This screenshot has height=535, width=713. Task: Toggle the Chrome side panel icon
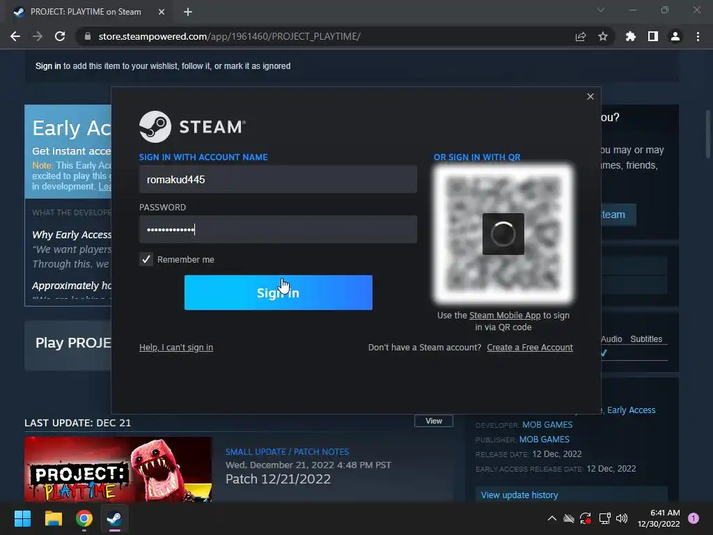[653, 36]
